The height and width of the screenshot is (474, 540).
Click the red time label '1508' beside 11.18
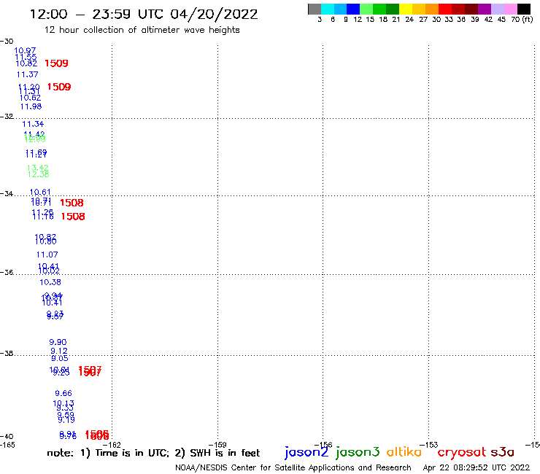[73, 217]
